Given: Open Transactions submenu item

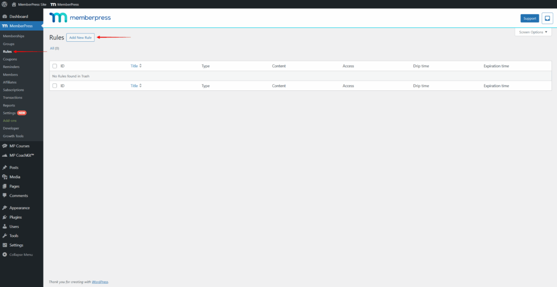Looking at the screenshot, I should coord(12,98).
